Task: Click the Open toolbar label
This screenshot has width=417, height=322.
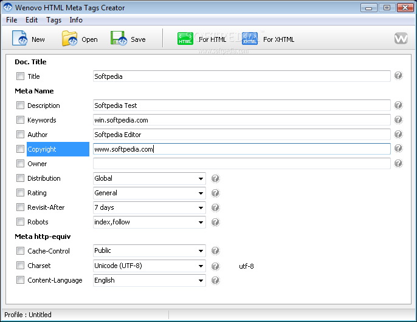Action: (89, 39)
